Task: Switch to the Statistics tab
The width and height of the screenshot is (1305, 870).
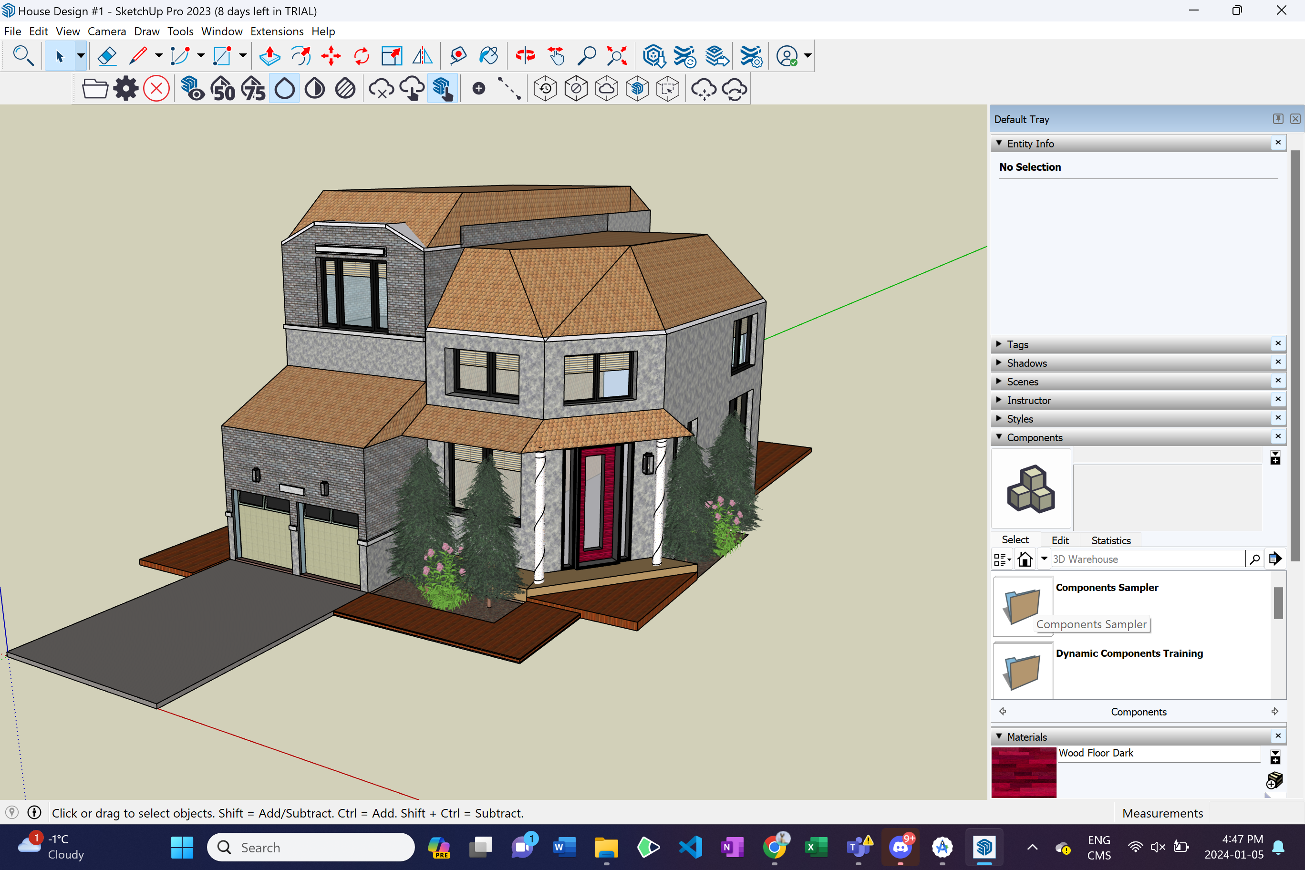Action: (1110, 540)
